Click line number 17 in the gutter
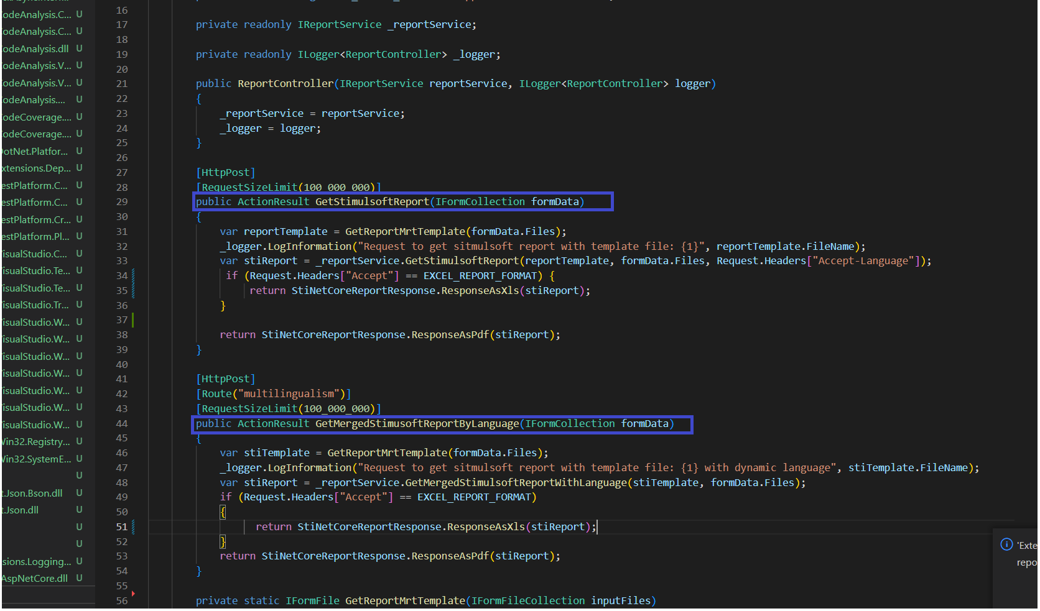 [122, 25]
